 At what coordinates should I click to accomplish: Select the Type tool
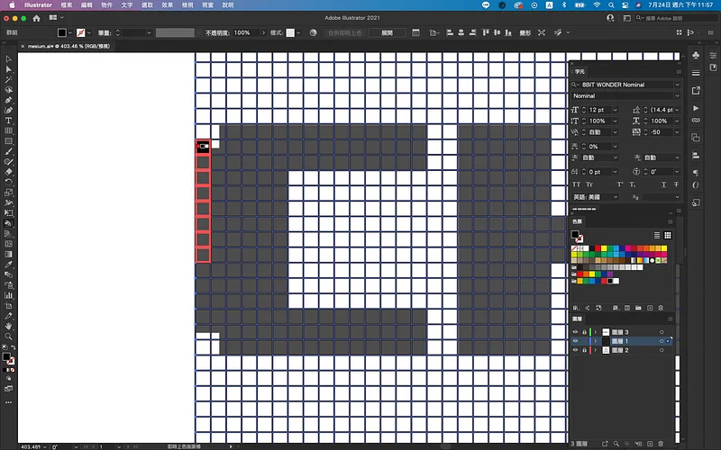click(x=8, y=121)
